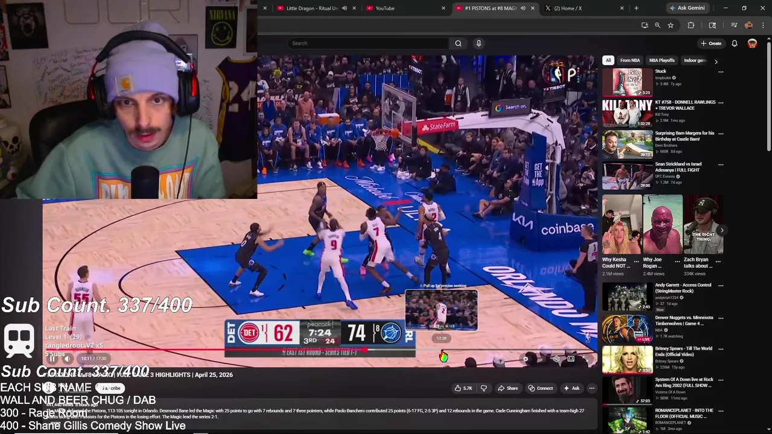Image resolution: width=772 pixels, height=434 pixels.
Task: Open the live Denver Nuggets vs. Minnesota Timberwolves video
Action: (627, 329)
